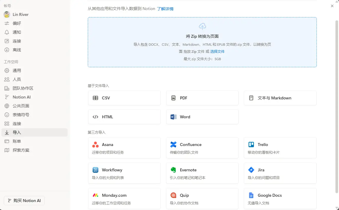Click the vertical scrollbar of the settings panel
Image resolution: width=339 pixels, height=210 pixels.
[337, 107]
